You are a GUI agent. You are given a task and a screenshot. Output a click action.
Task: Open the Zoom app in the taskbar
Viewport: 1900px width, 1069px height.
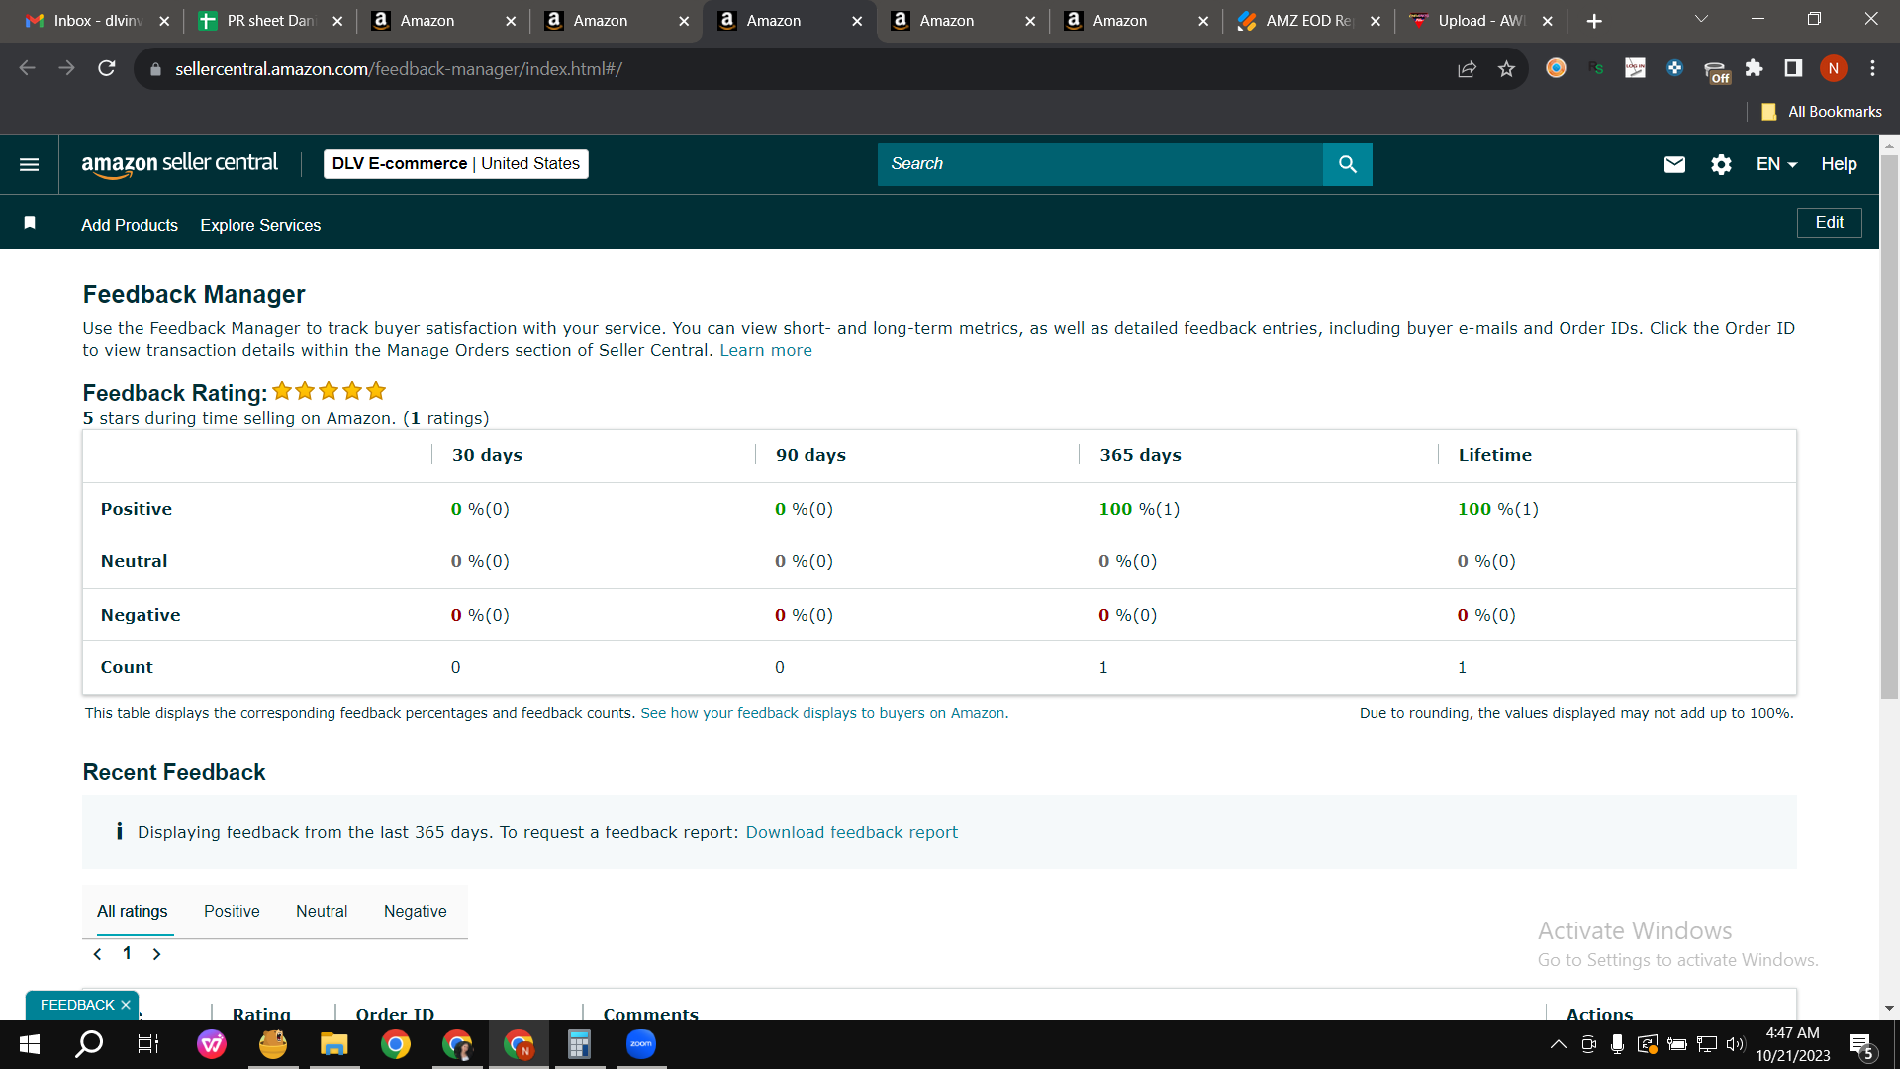(x=641, y=1044)
